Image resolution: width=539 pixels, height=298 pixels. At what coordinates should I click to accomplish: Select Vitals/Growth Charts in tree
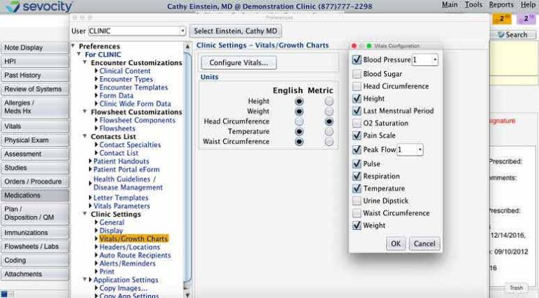point(134,239)
